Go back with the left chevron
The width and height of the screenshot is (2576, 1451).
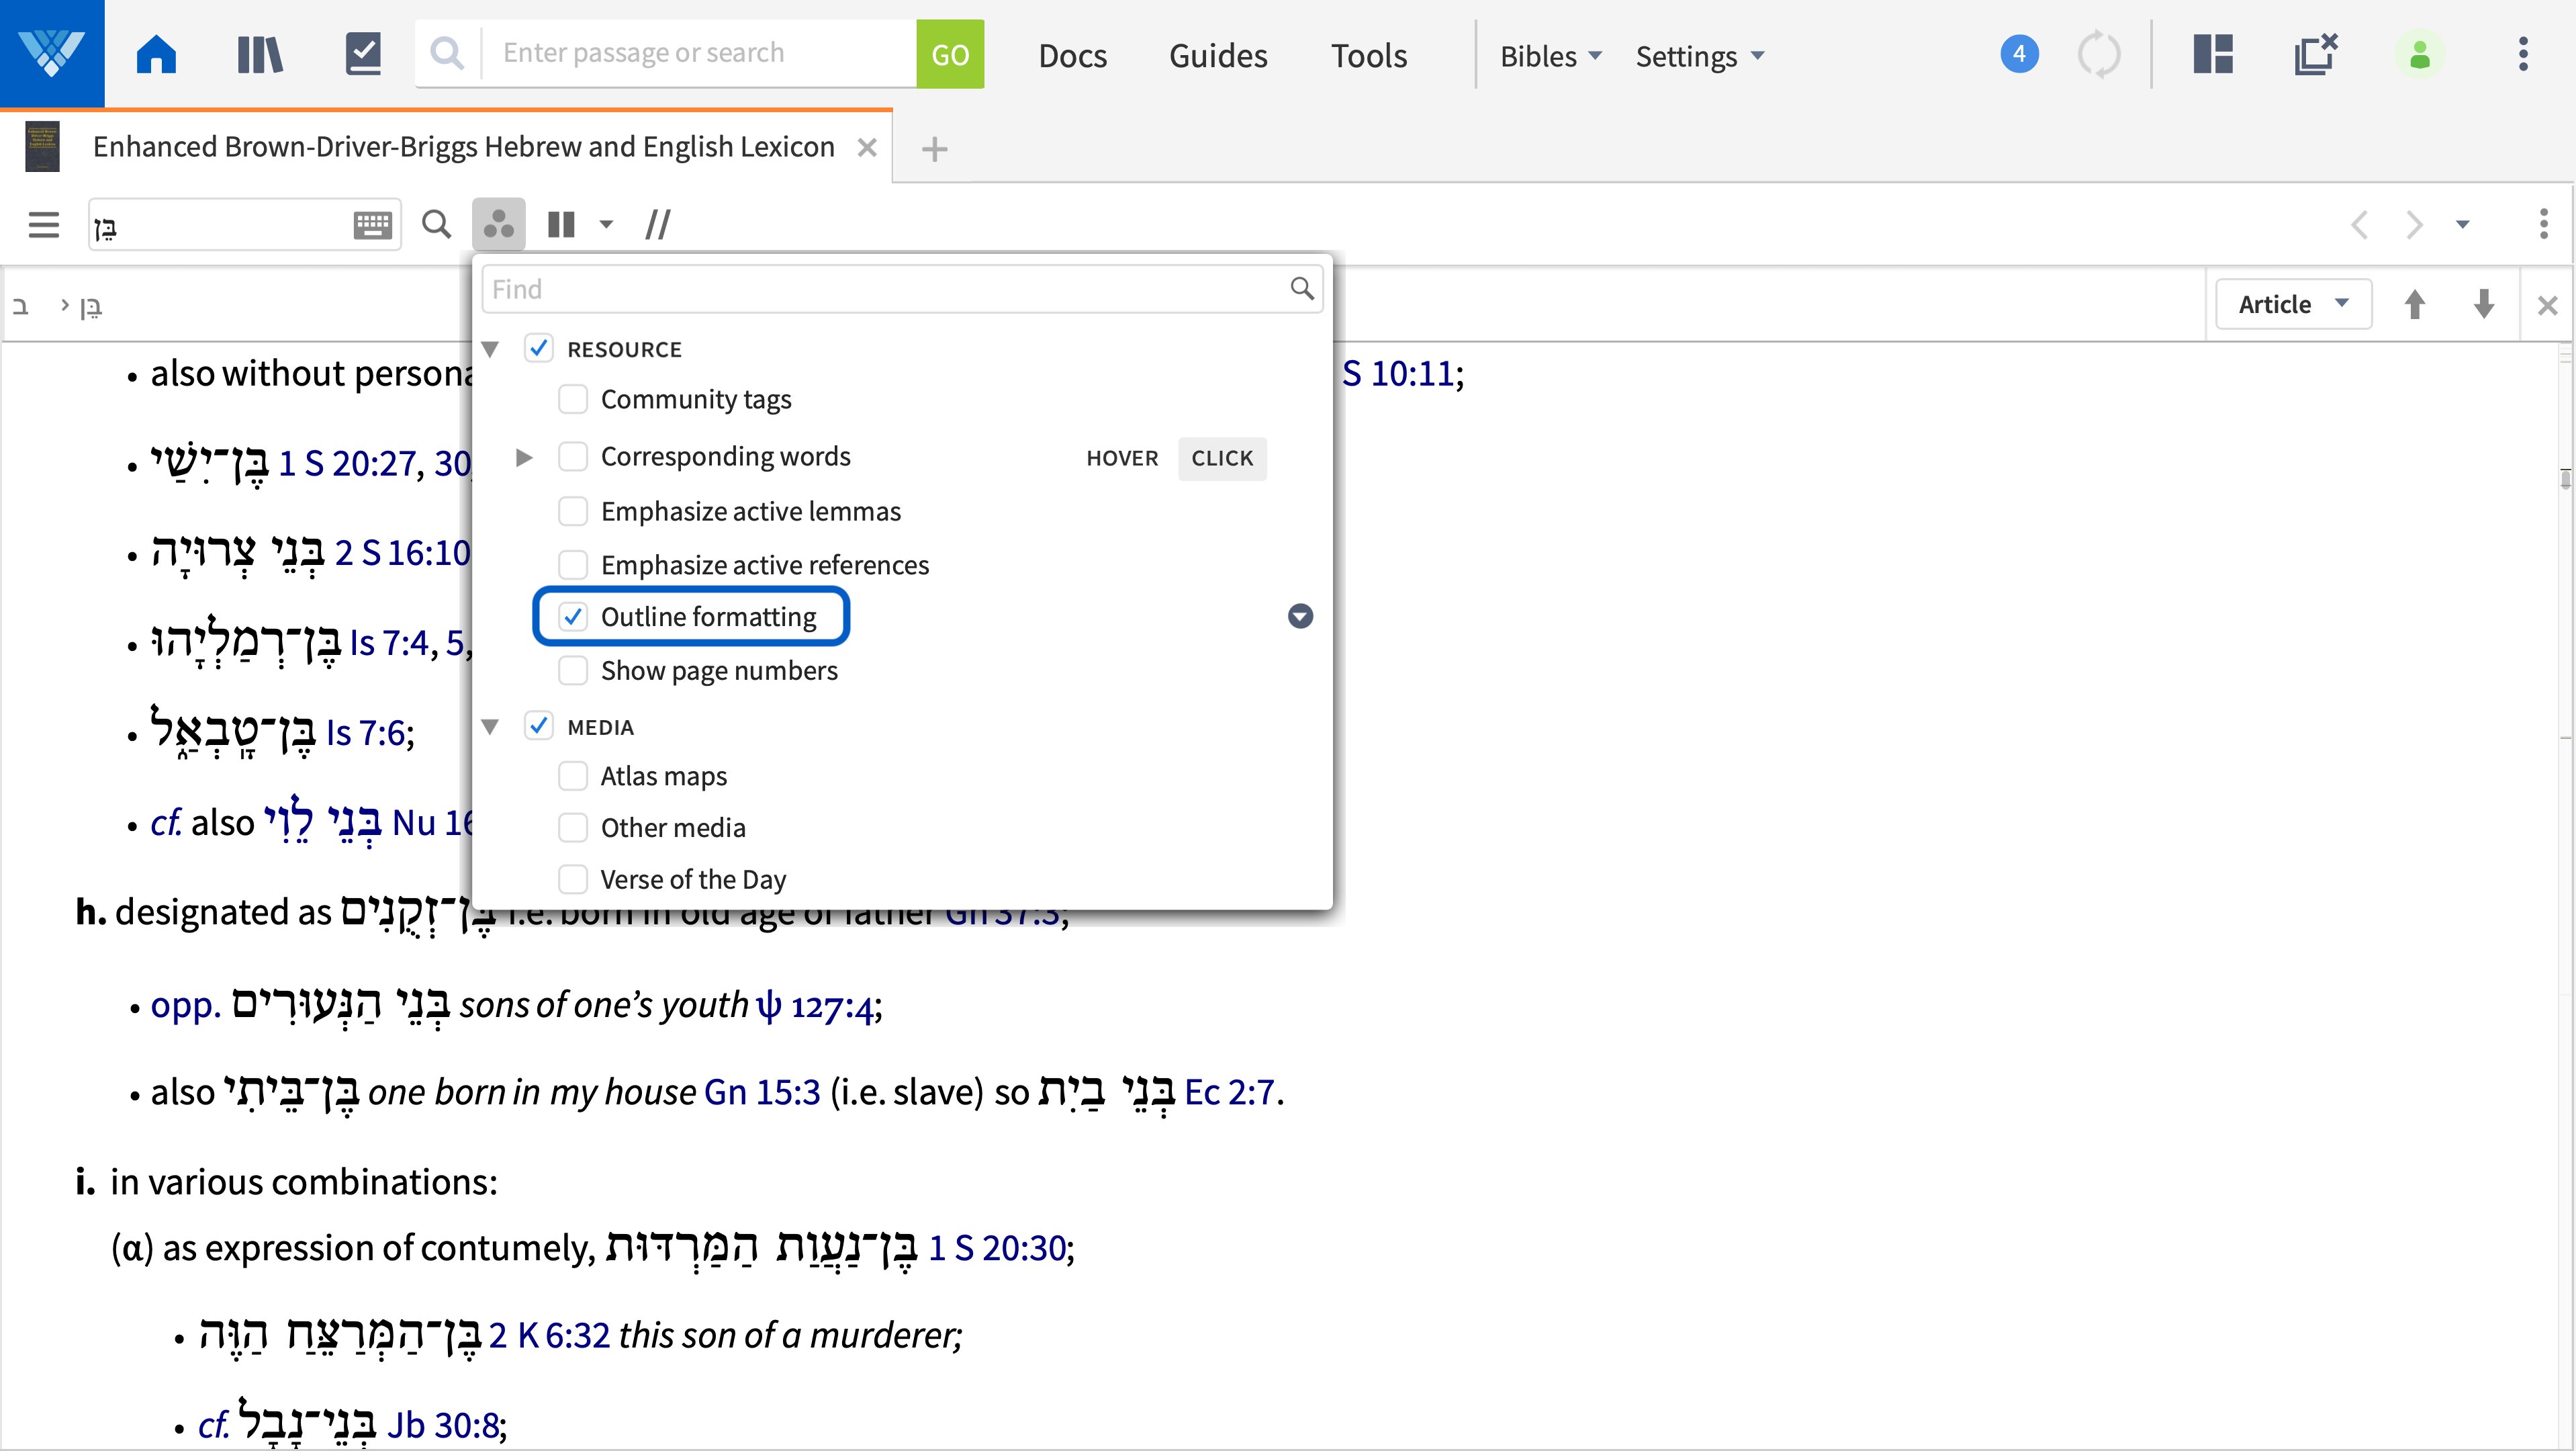click(x=2359, y=224)
